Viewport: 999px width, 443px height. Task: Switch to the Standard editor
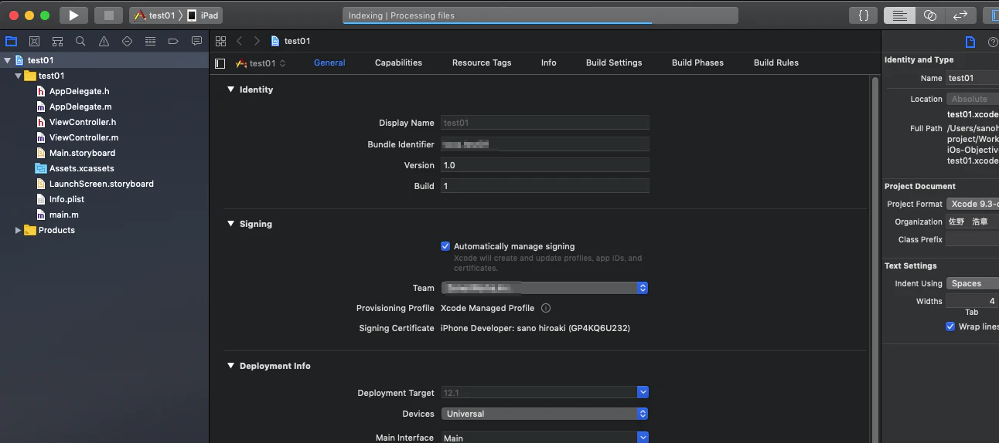(899, 15)
